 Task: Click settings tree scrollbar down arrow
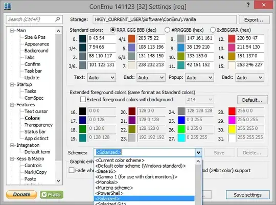(58, 180)
